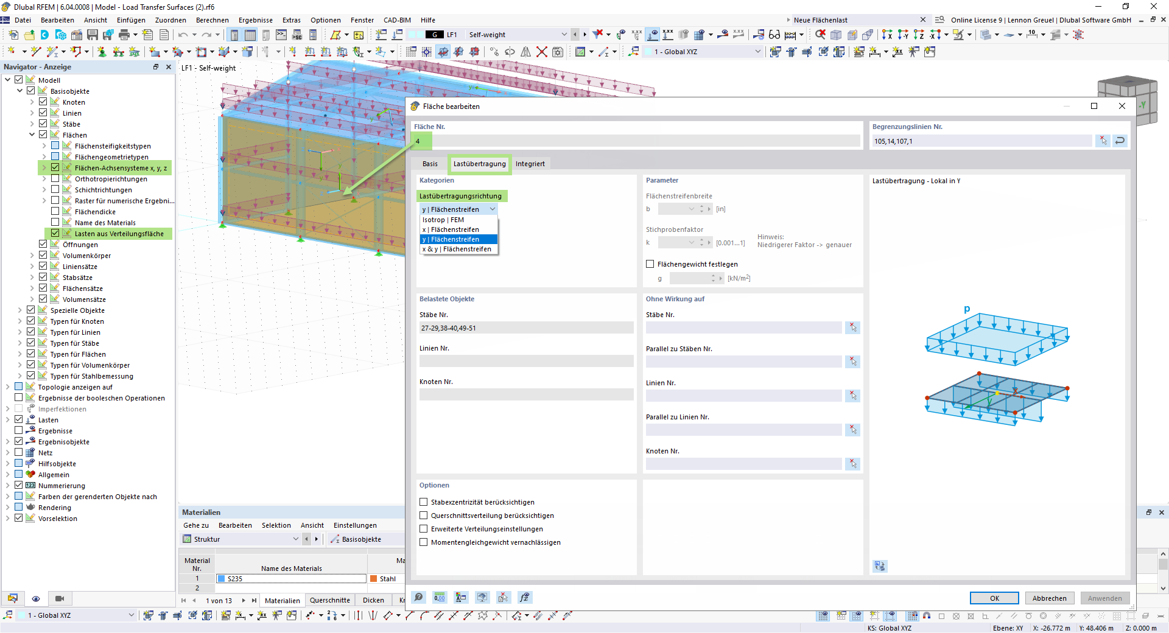Open the script console icon

click(281, 35)
